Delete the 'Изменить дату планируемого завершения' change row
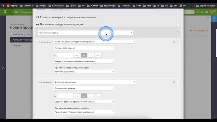The height and width of the screenshot is (122, 217). point(174,42)
